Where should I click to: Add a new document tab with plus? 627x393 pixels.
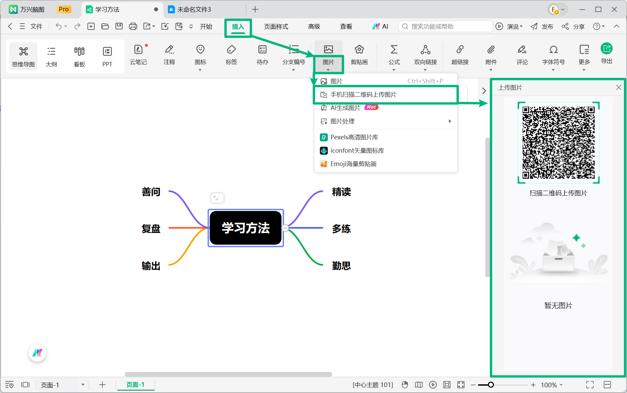pos(255,9)
